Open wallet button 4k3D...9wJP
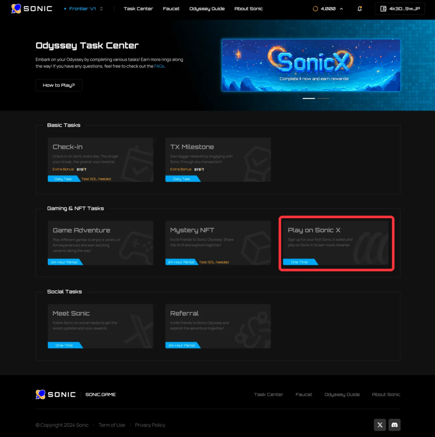 400,9
